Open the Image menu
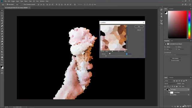 pos(13,1)
